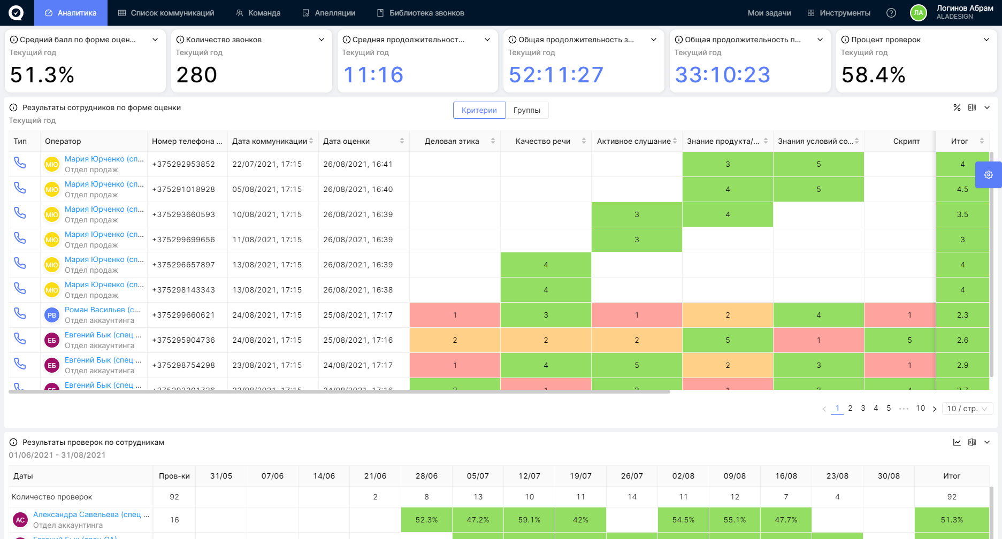
Task: Sort by Качество речи column arrows
Action: point(584,141)
